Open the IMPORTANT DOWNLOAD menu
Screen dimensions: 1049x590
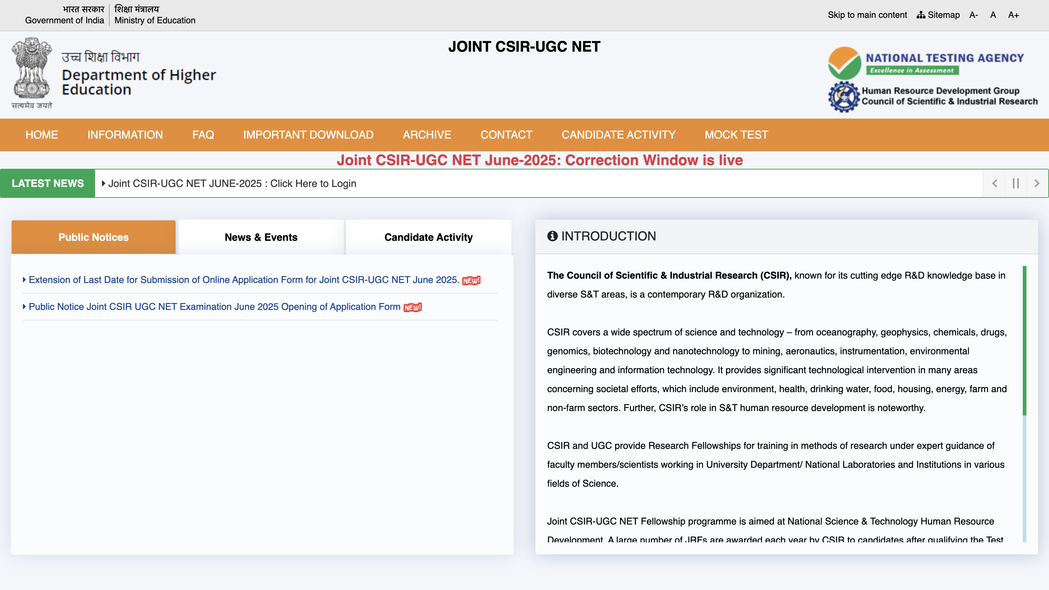point(308,135)
